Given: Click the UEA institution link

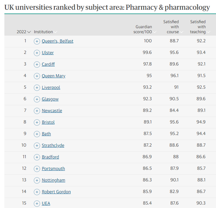Looking at the screenshot, I should (x=46, y=203).
